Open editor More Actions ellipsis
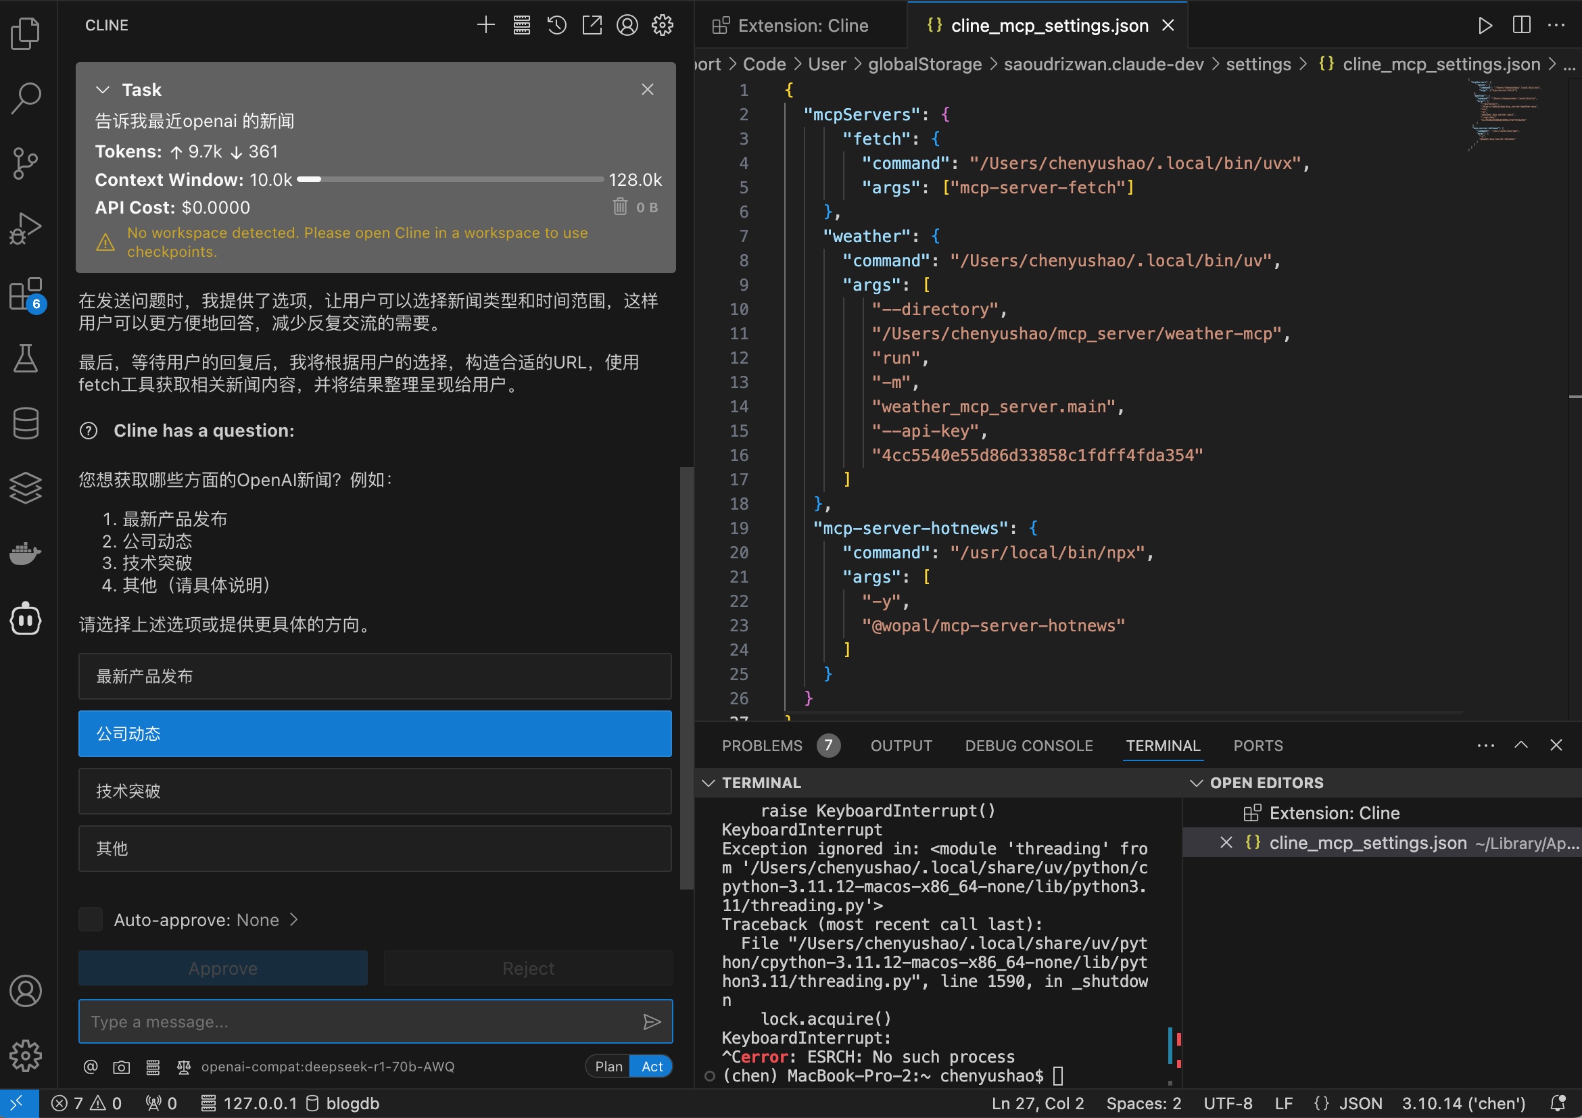Viewport: 1582px width, 1118px height. (x=1556, y=26)
